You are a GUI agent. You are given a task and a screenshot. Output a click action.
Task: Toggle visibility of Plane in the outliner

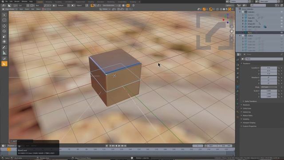tap(282, 32)
